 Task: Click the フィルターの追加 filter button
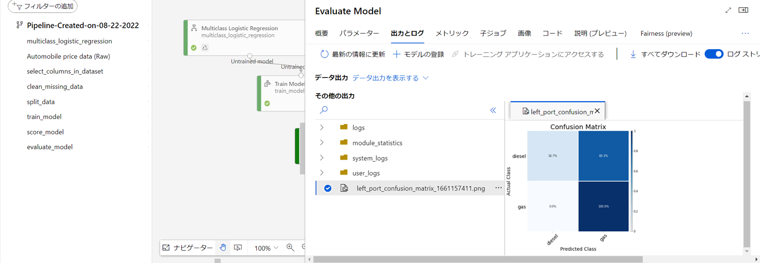pos(43,6)
